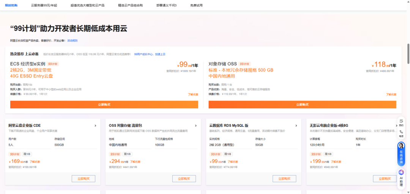Buy 无影云电脑企业版-4核8G with 立即购买
The height and width of the screenshot is (194, 410).
(x=385, y=179)
